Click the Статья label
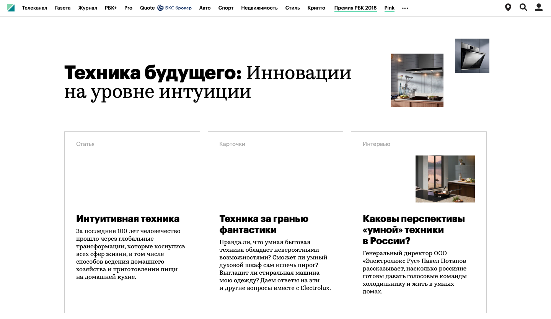 85,144
